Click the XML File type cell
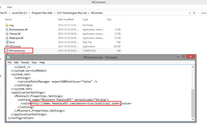Screen dimensions: 207x129 click(87, 42)
